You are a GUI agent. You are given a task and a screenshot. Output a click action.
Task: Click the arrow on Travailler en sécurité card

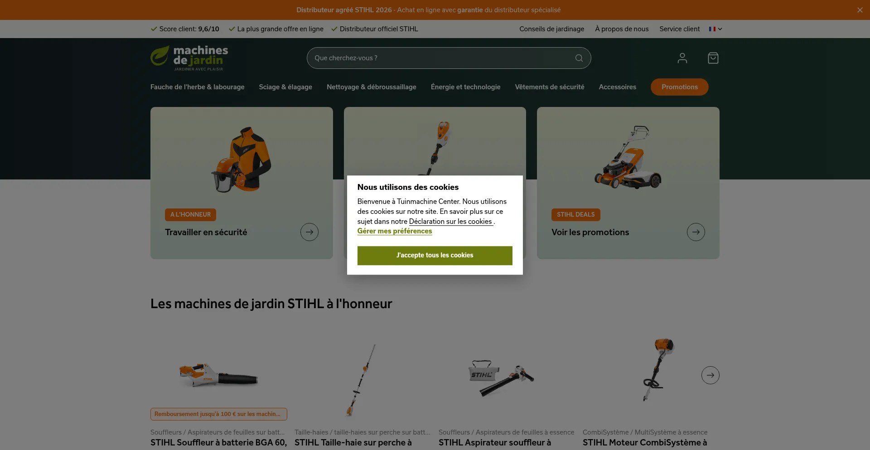tap(309, 232)
